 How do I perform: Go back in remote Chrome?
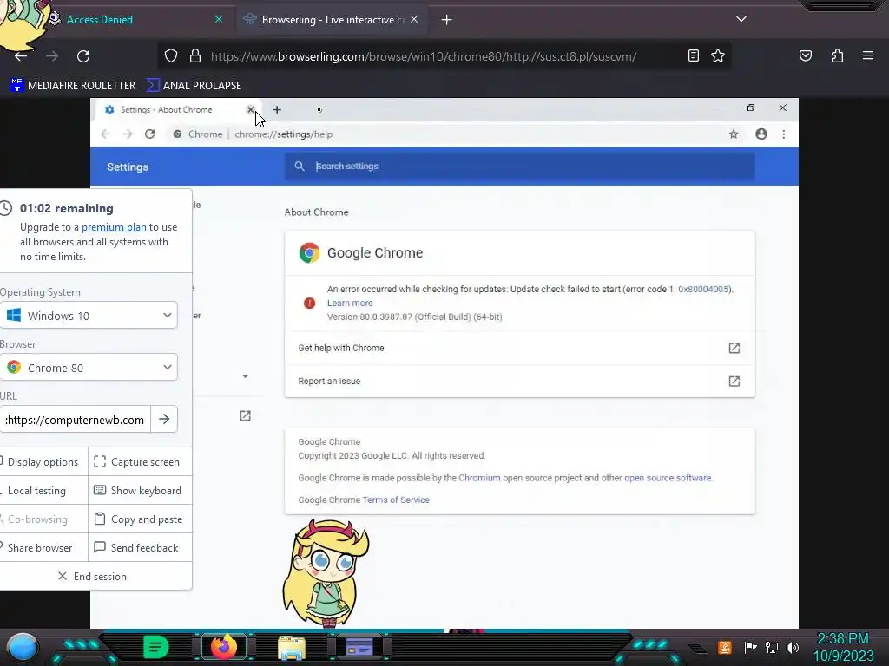[105, 134]
